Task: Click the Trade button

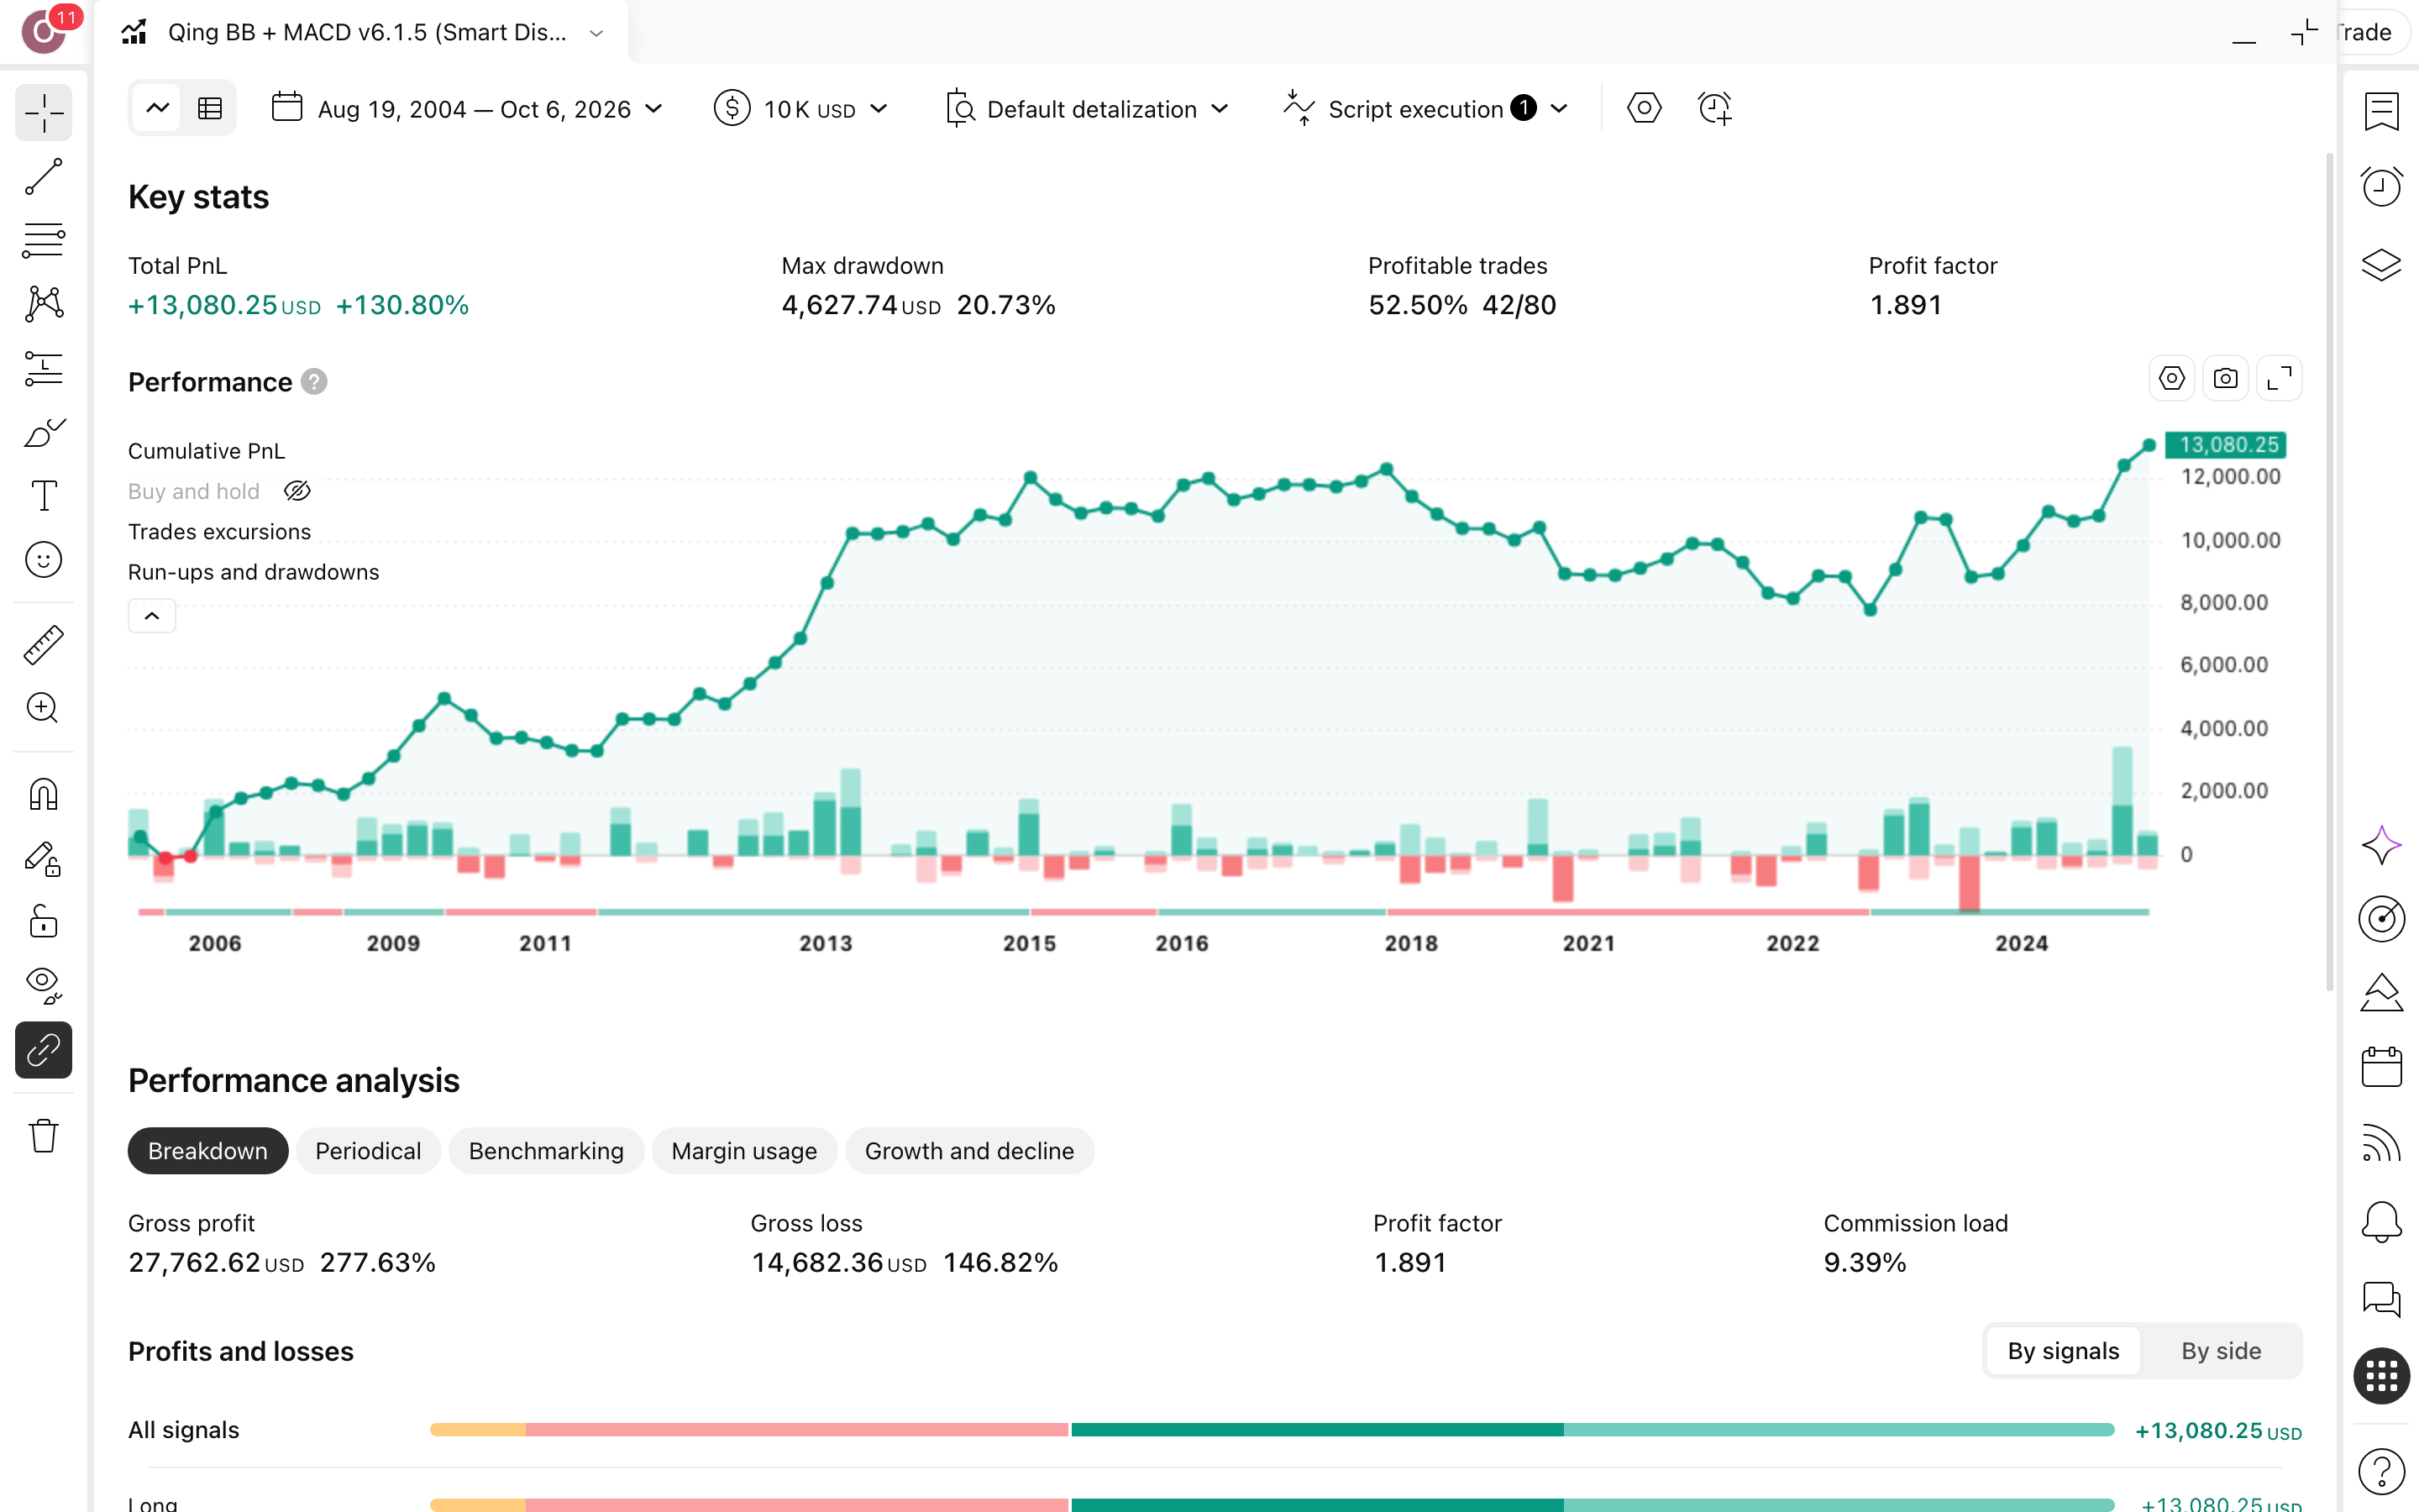Action: click(x=2372, y=33)
